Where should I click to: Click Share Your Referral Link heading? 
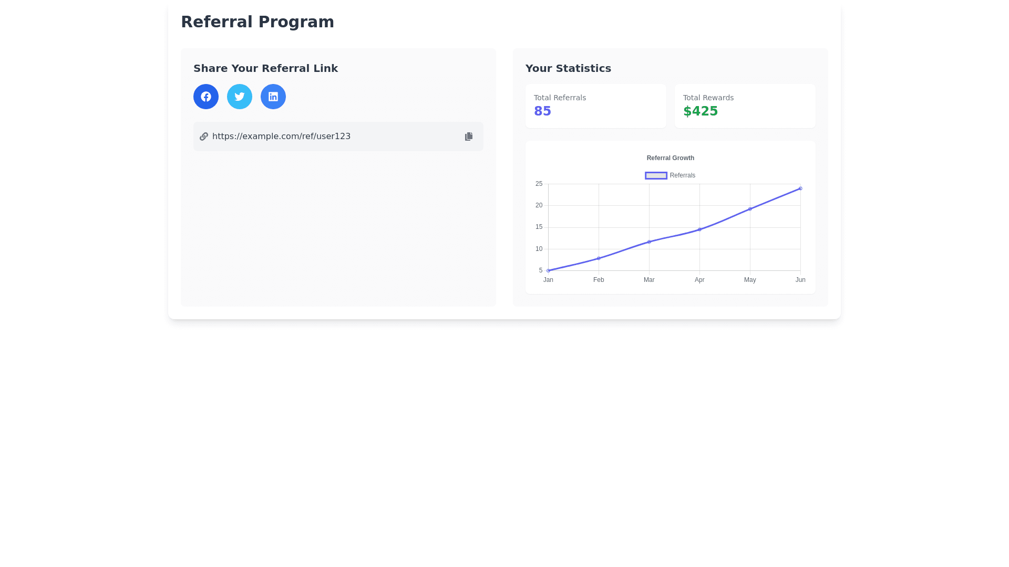click(x=265, y=68)
